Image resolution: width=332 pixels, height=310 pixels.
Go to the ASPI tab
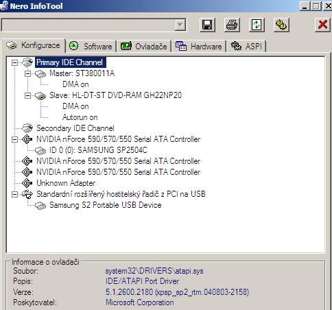[x=246, y=47]
